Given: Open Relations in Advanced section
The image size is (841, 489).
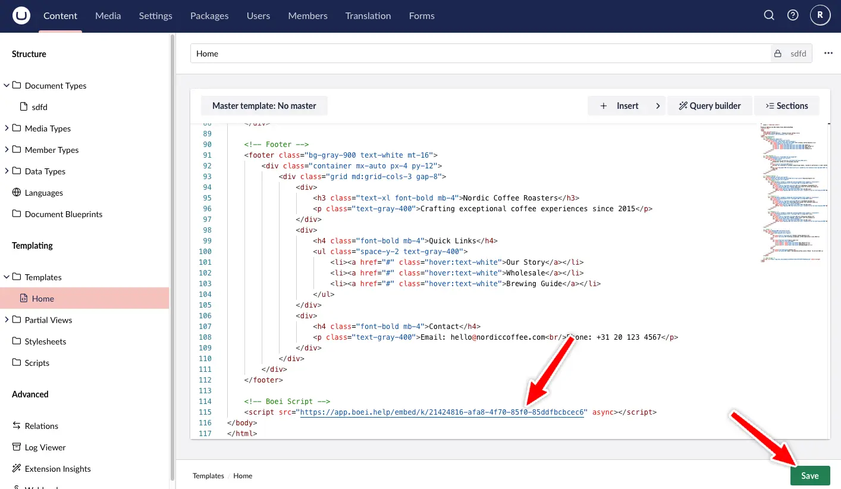Looking at the screenshot, I should [x=41, y=426].
